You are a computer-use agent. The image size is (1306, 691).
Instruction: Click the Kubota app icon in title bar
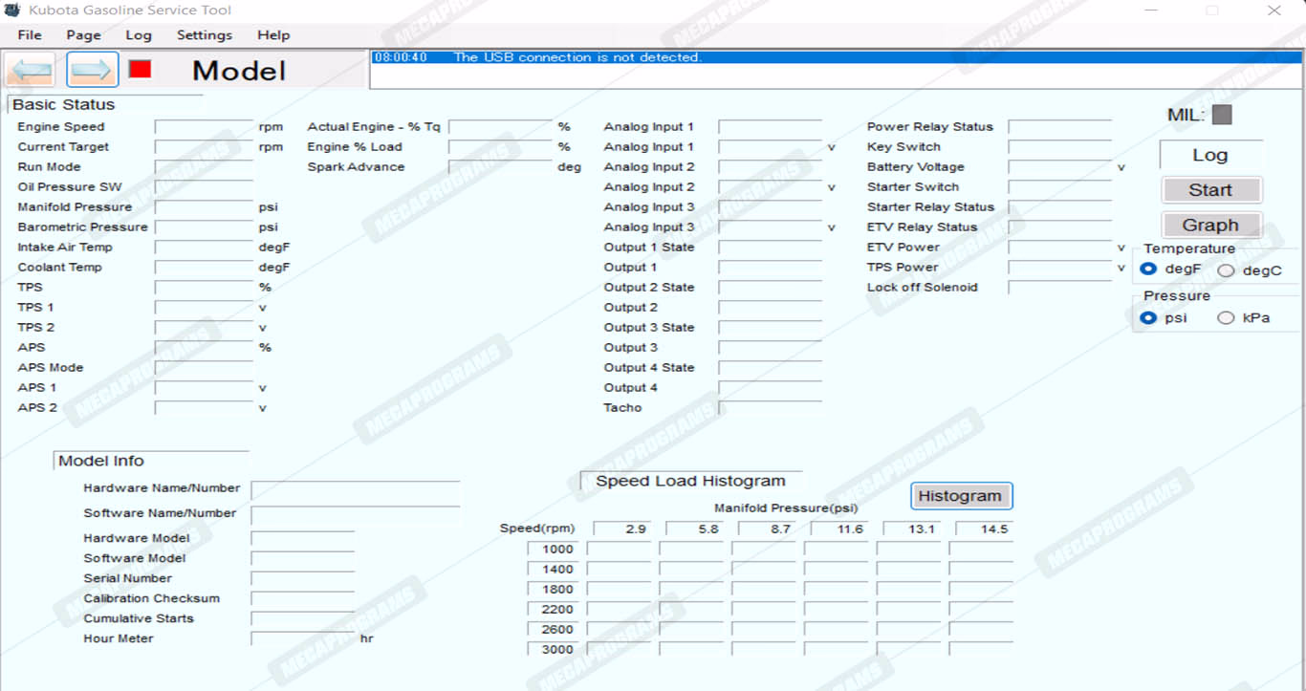click(11, 11)
